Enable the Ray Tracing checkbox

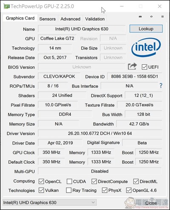coord(69,190)
